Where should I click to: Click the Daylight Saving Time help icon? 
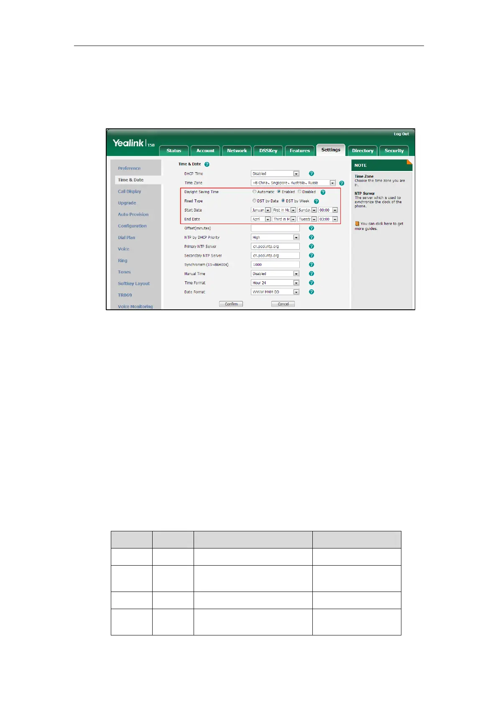323,192
